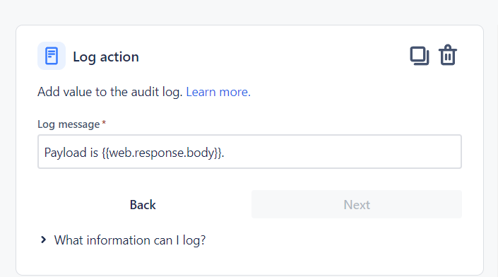The height and width of the screenshot is (277, 498).
Task: Click the What information can I log? text
Action: 130,240
